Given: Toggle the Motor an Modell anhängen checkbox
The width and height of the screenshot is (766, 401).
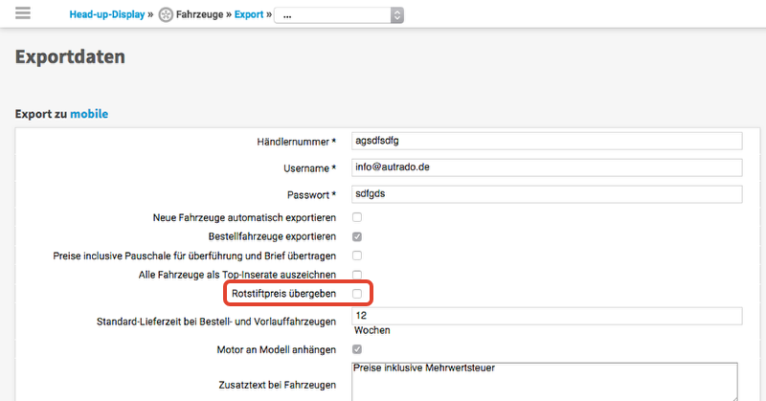Looking at the screenshot, I should pos(357,349).
